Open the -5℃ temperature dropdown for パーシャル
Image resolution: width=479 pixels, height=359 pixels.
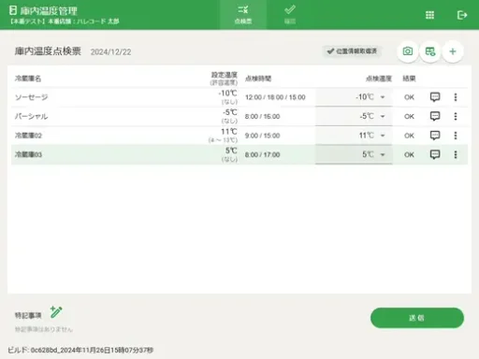coord(354,116)
